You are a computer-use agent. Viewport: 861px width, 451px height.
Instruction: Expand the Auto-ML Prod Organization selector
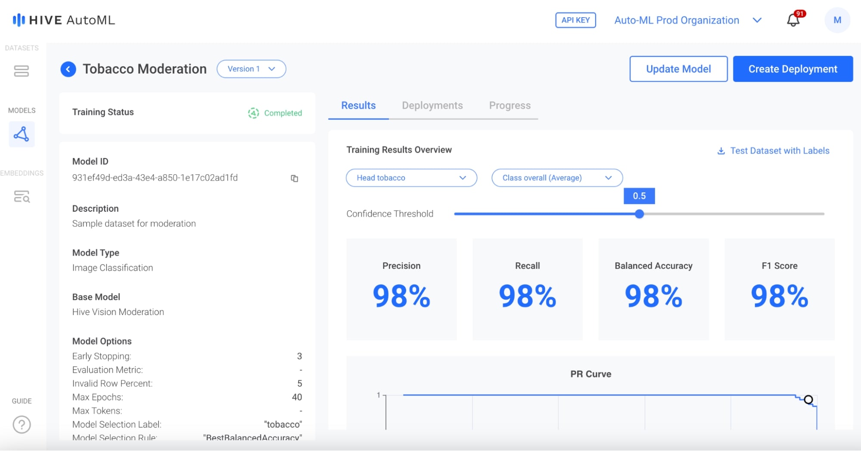pos(688,20)
